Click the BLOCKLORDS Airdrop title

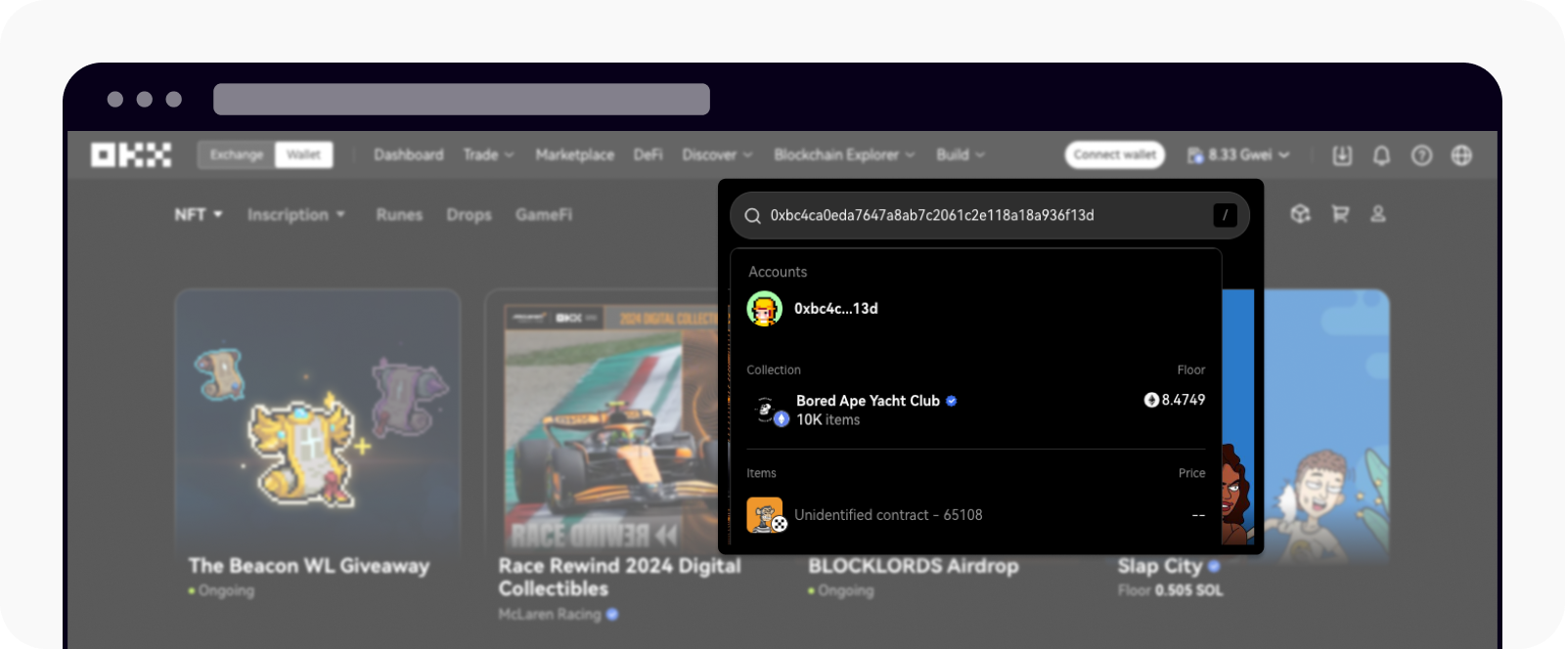click(x=914, y=566)
